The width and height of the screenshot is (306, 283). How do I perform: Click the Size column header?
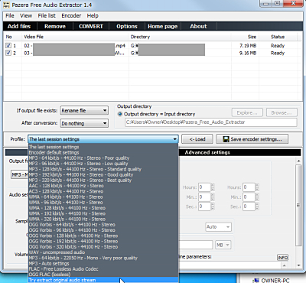pyautogui.click(x=252, y=37)
